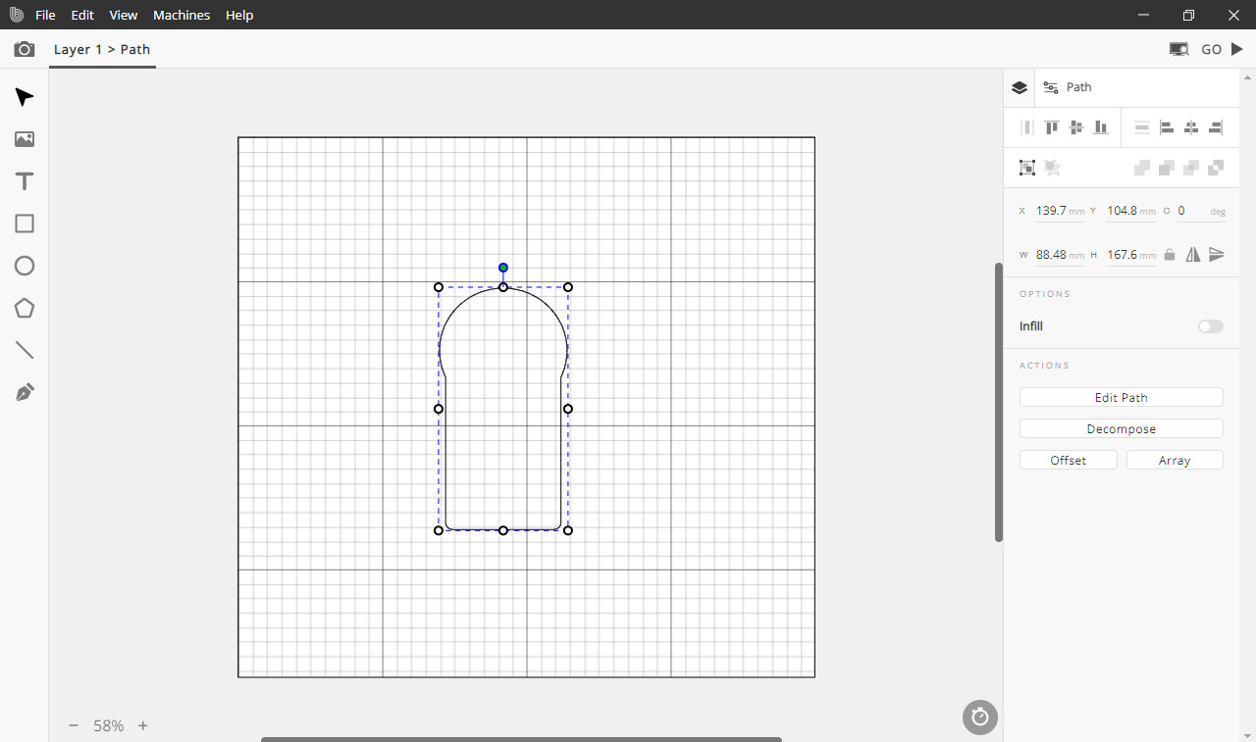Open the Edit menu
This screenshot has height=742, width=1256.
tap(82, 15)
